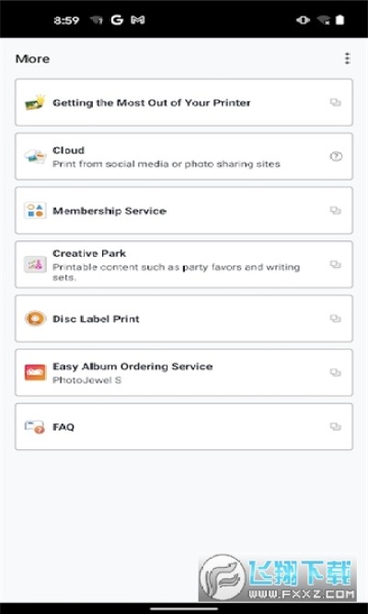Tap the Disc Label Print disc icon
Viewport: 368px width, 614px height.
click(35, 319)
